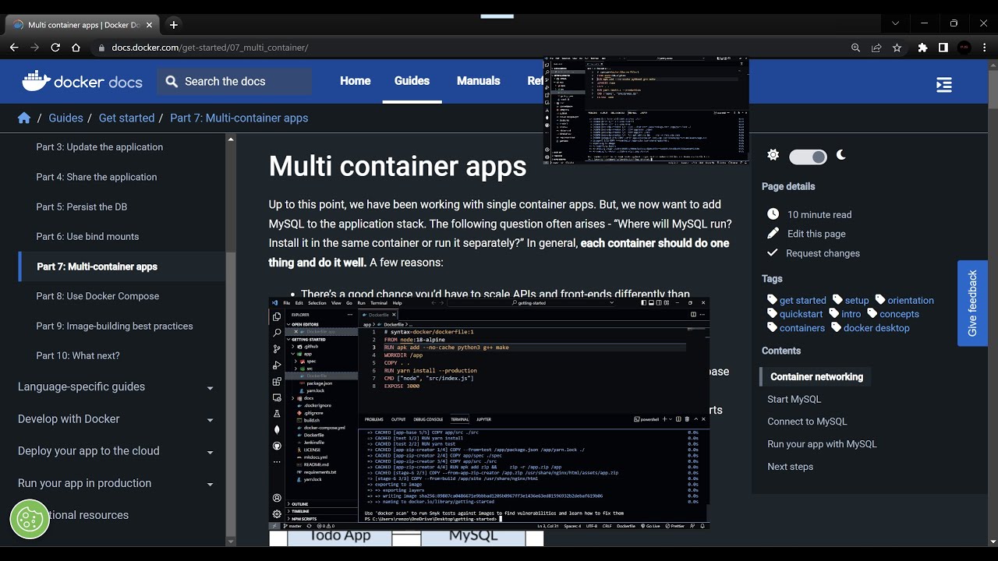Bookmark this page with the star icon
Viewport: 998px width, 561px height.
pyautogui.click(x=897, y=48)
